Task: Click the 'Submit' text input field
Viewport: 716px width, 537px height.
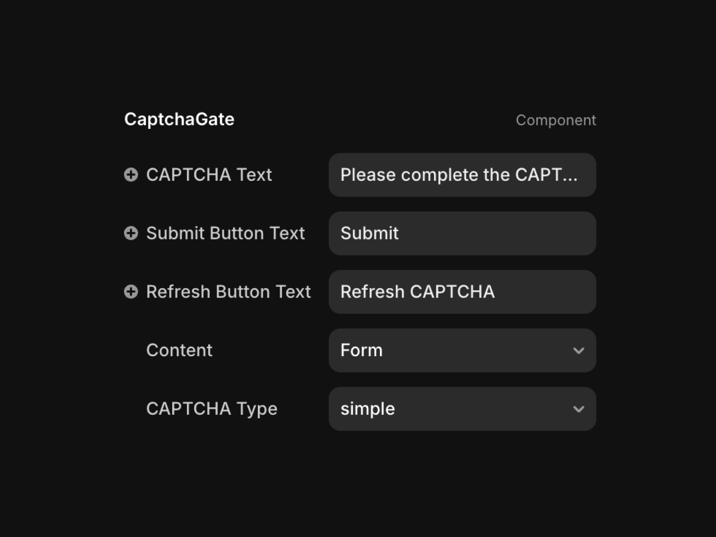Action: coord(462,234)
